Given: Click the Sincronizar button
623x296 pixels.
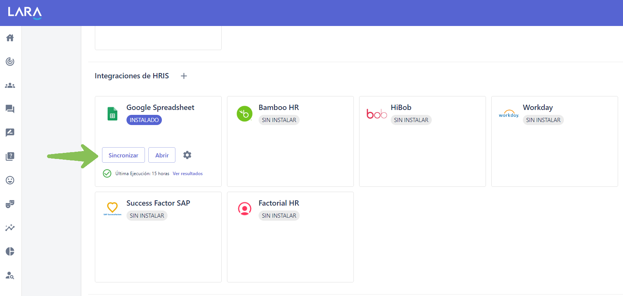Looking at the screenshot, I should 123,155.
